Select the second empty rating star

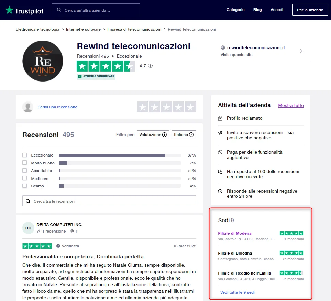click(x=155, y=107)
